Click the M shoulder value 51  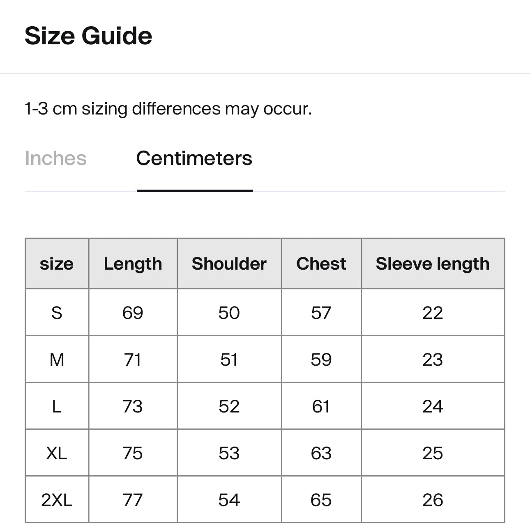(x=229, y=360)
